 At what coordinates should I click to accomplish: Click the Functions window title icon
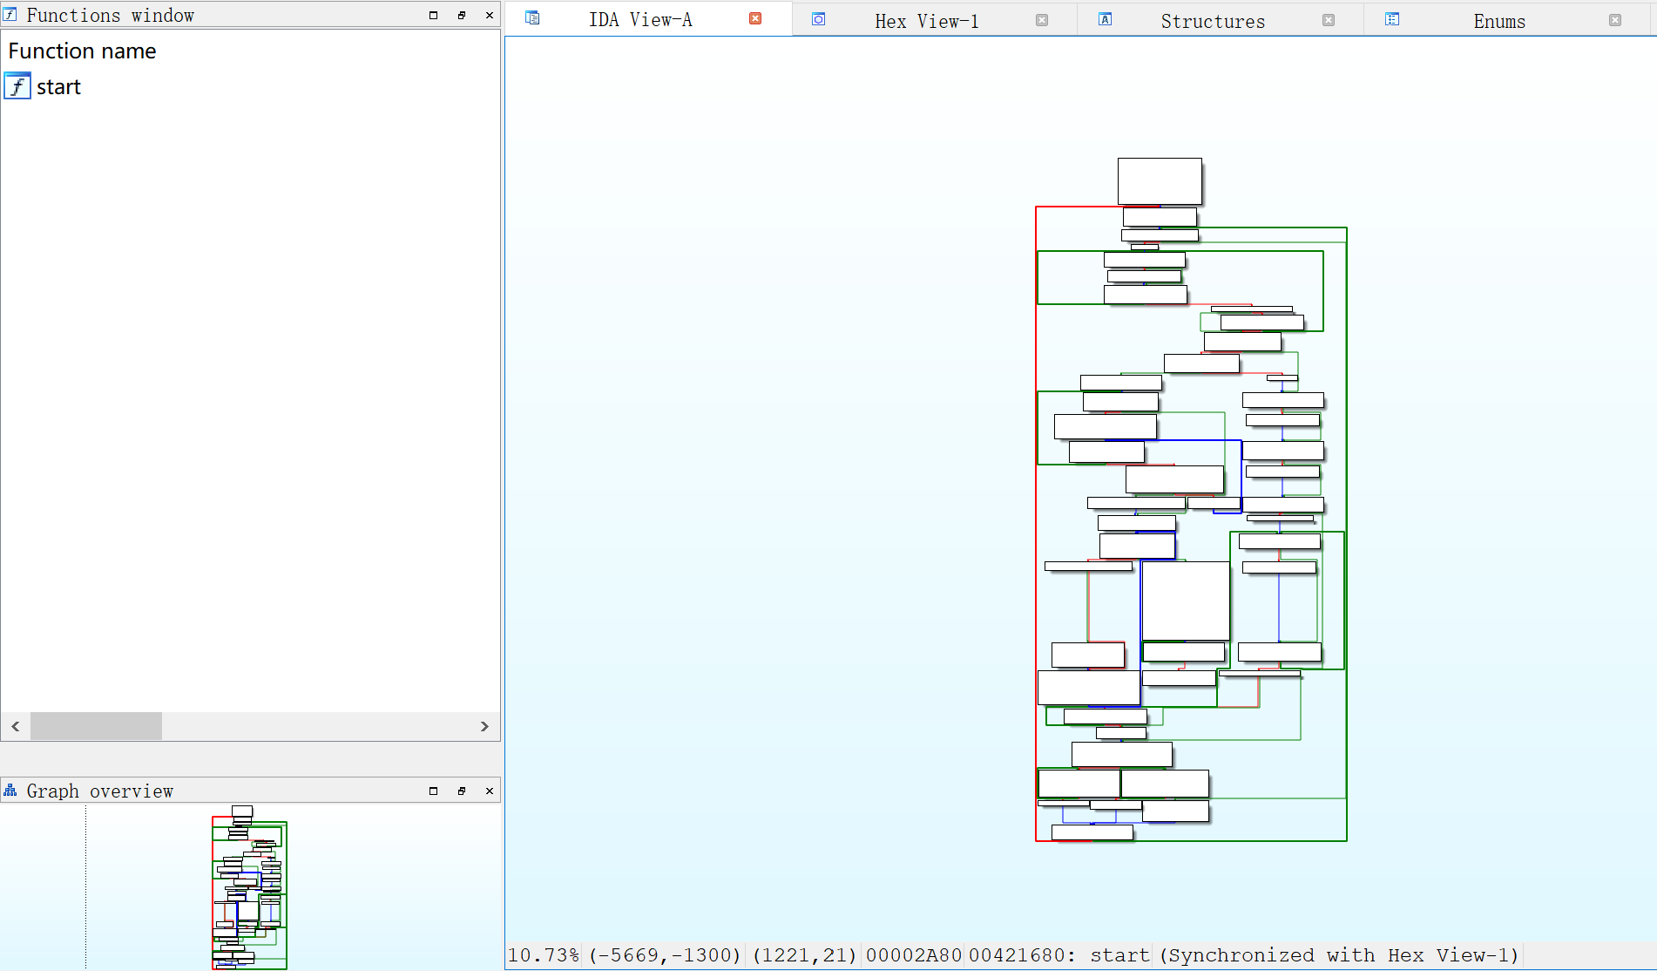click(x=10, y=15)
